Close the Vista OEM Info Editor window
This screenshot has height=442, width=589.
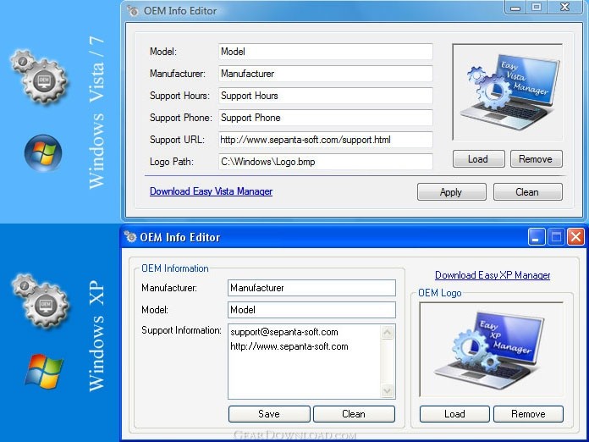565,7
